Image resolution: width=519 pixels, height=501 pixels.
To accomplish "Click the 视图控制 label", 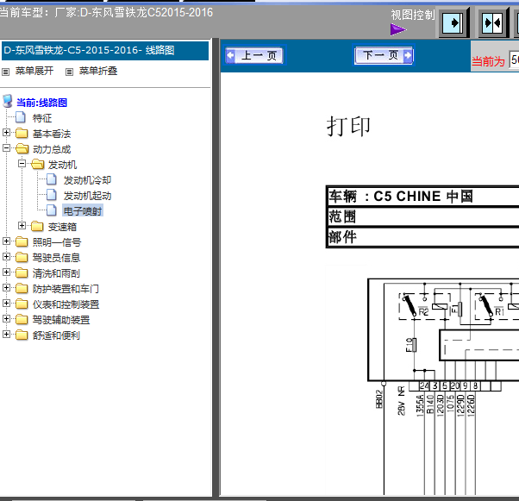I will 412,15.
